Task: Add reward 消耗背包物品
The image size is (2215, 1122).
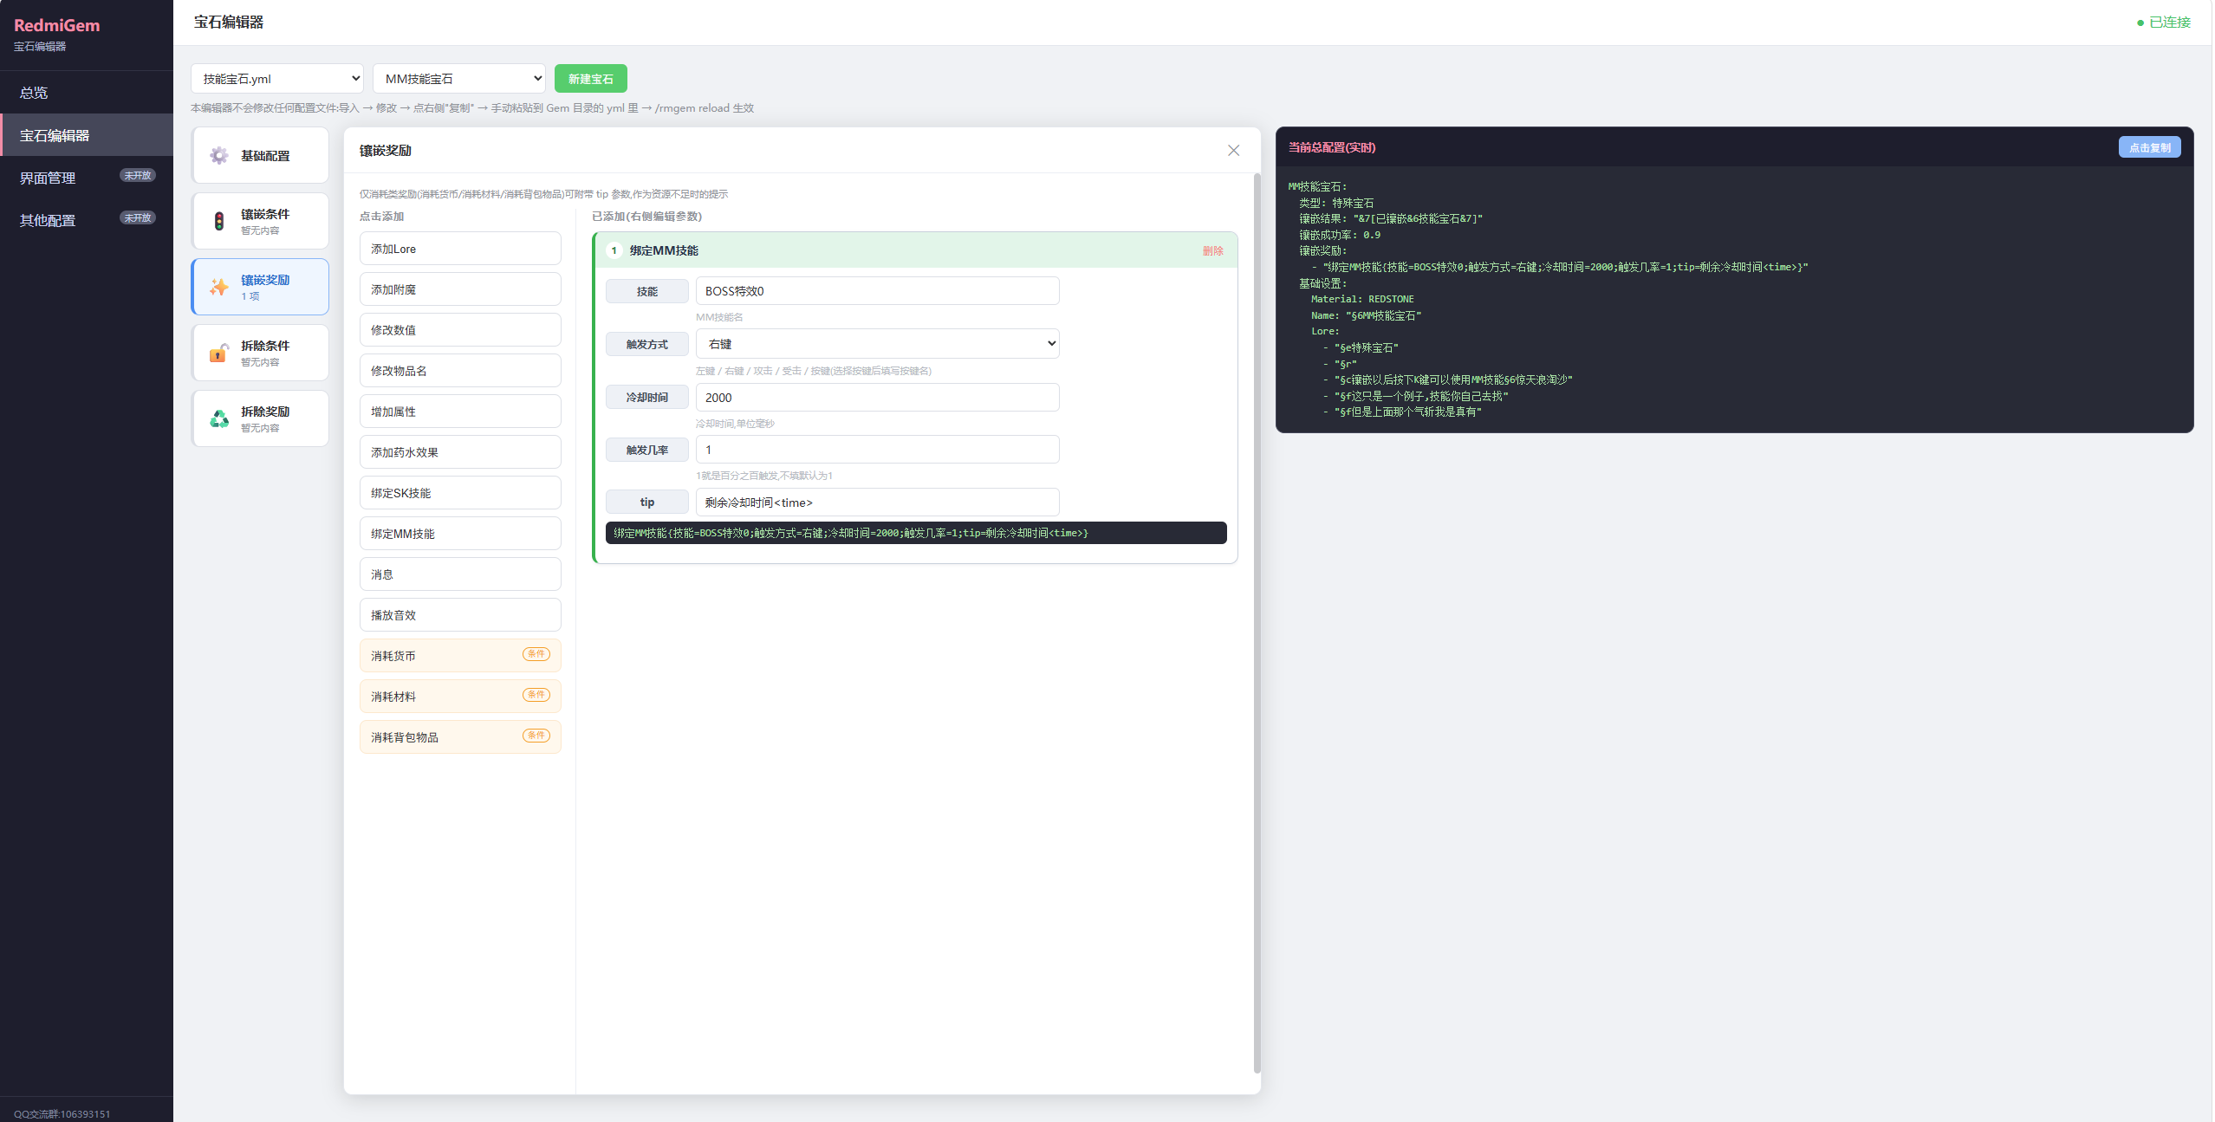Action: pos(460,737)
